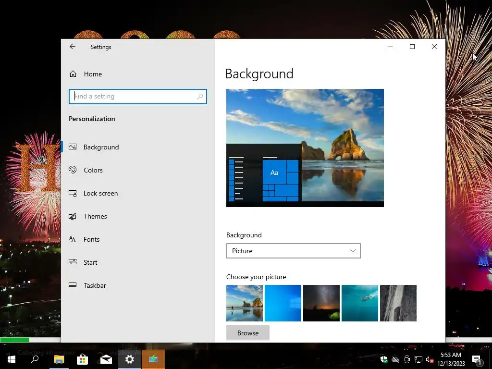Open Windows Security tray icon
Screen dimensions: 492x369
tap(384, 359)
